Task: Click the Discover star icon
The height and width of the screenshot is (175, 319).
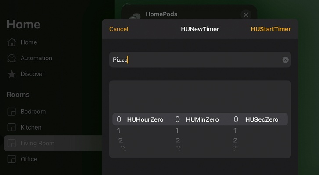Action: point(12,74)
